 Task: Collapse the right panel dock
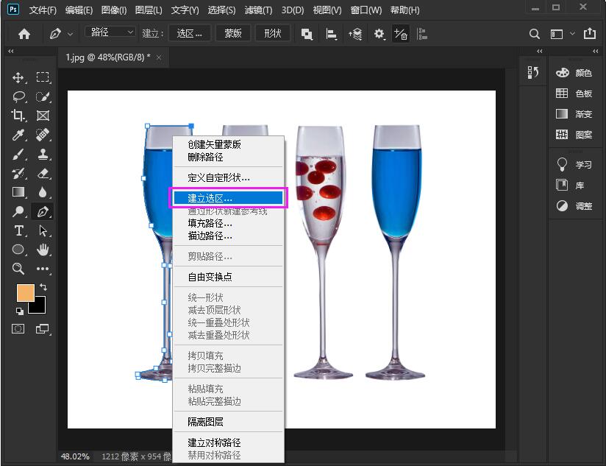595,51
